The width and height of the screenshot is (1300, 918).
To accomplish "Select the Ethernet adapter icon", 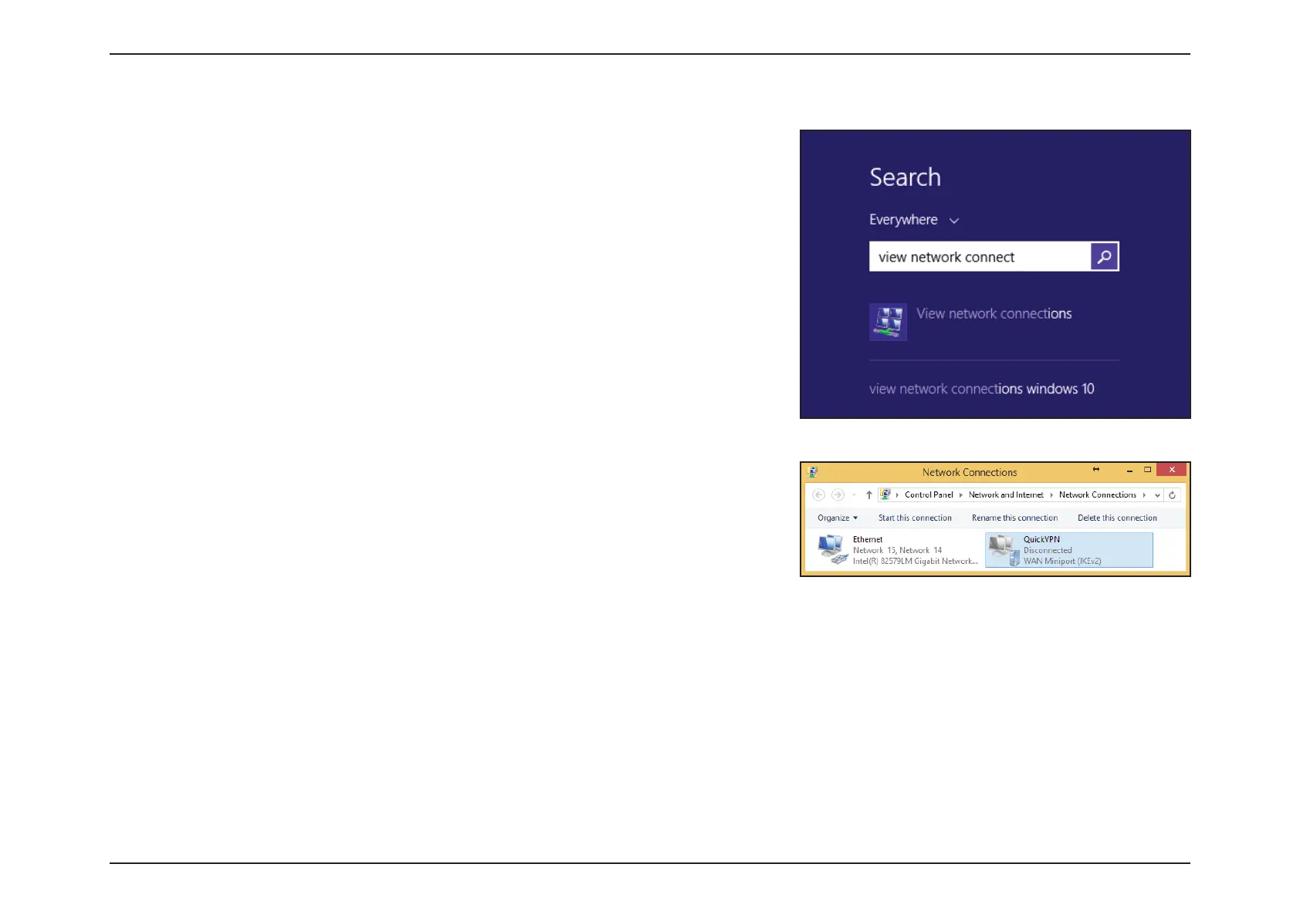I will 832,549.
